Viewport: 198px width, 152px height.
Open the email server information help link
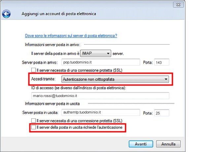(71, 36)
